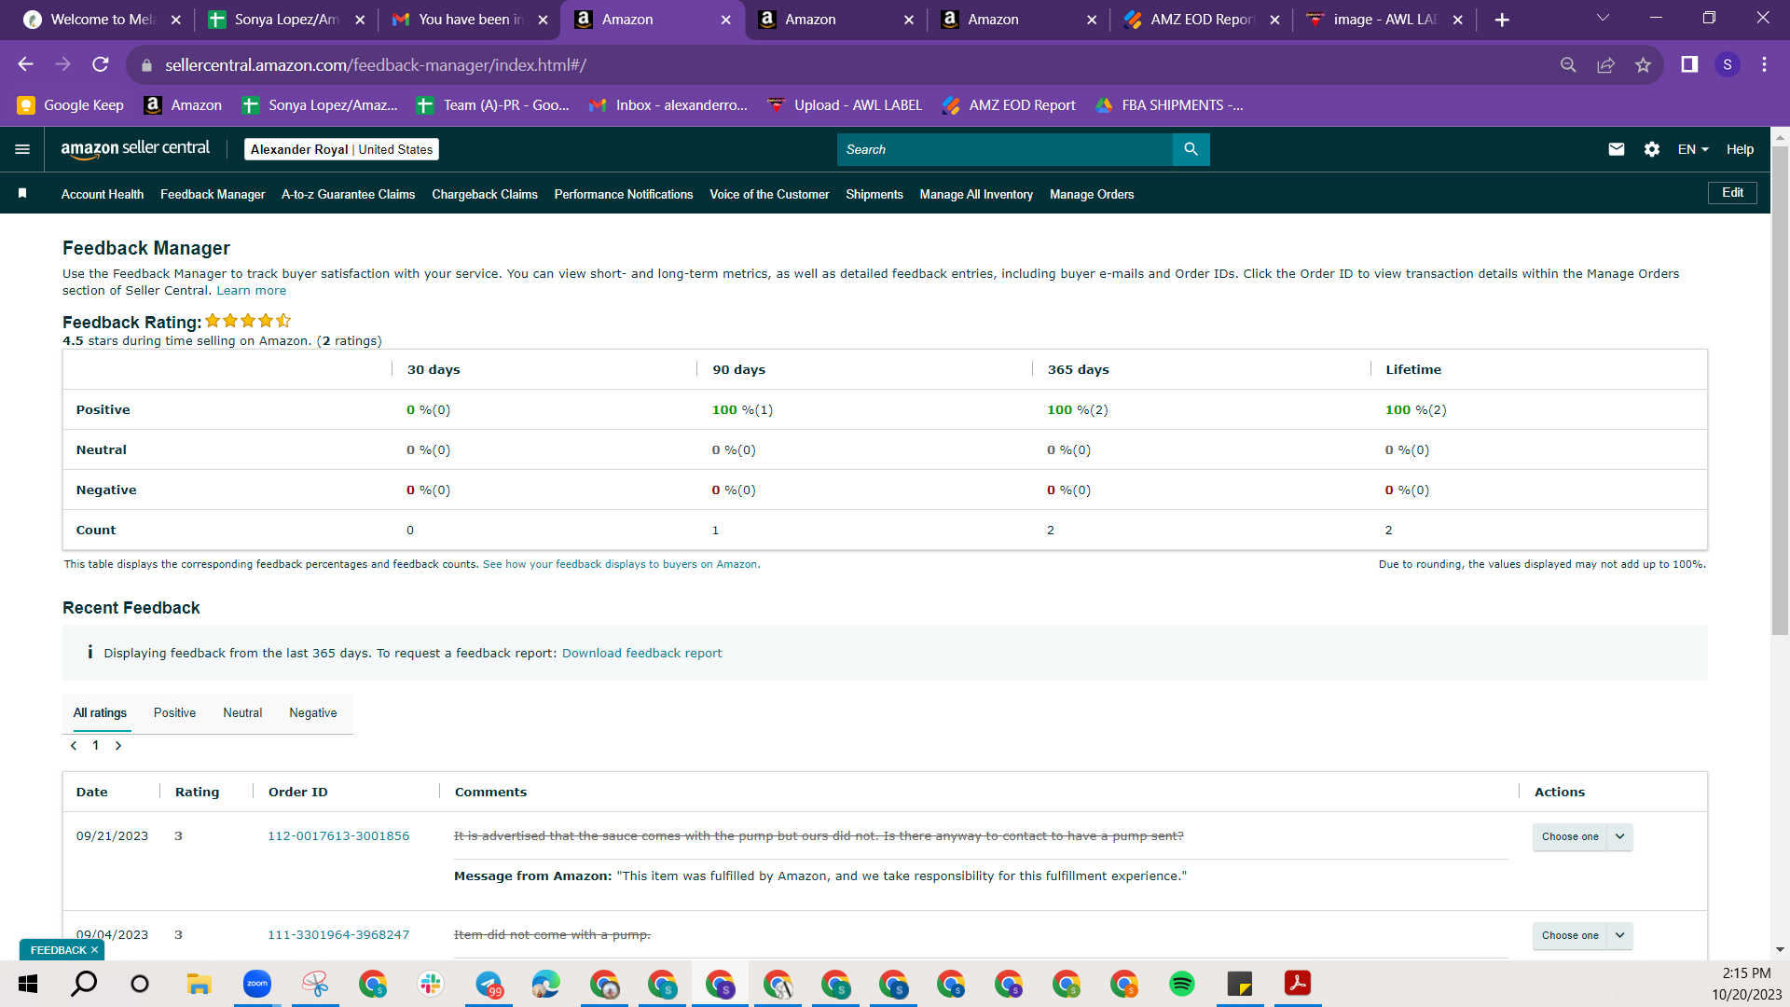Open the buyer messages envelope icon
Image resolution: width=1790 pixels, height=1007 pixels.
pyautogui.click(x=1617, y=149)
